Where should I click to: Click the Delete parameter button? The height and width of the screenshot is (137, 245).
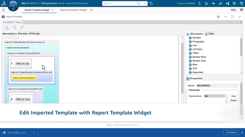coord(234,100)
